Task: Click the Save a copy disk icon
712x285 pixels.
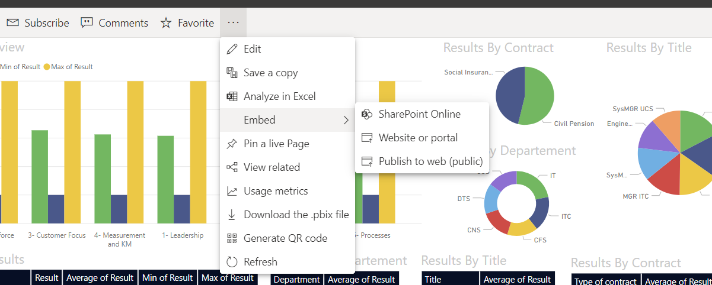Action: 232,73
